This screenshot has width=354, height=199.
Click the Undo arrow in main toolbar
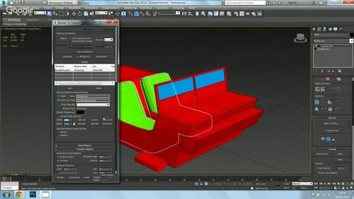tap(5, 14)
